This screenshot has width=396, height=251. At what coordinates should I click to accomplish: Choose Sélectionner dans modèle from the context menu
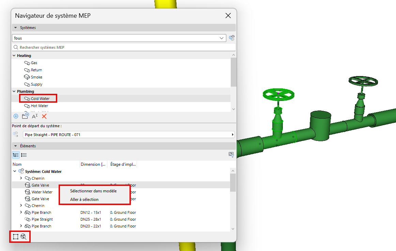click(93, 191)
